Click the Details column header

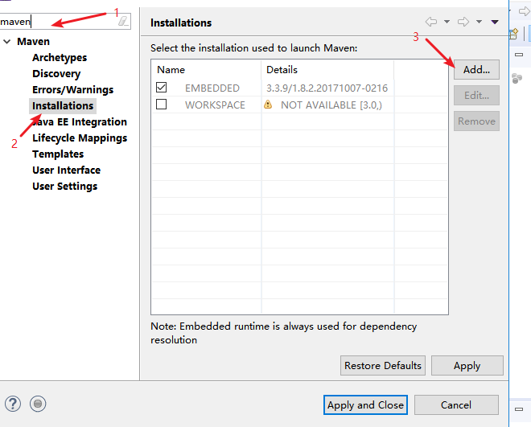[327, 70]
